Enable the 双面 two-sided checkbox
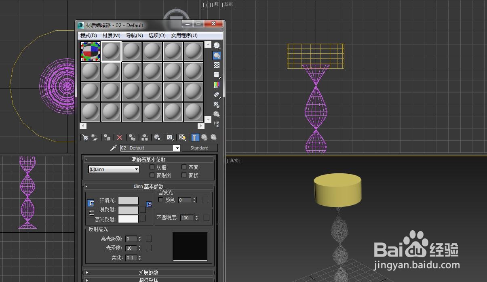487x282 pixels. coord(184,167)
